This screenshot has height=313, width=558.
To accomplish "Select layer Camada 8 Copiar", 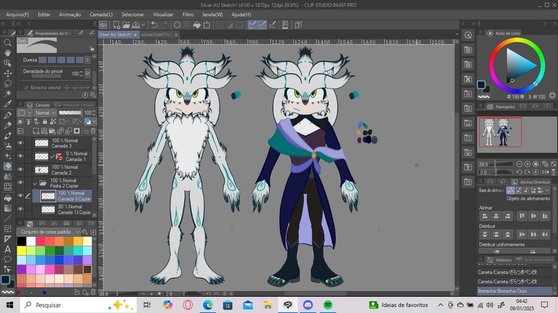I will point(62,195).
